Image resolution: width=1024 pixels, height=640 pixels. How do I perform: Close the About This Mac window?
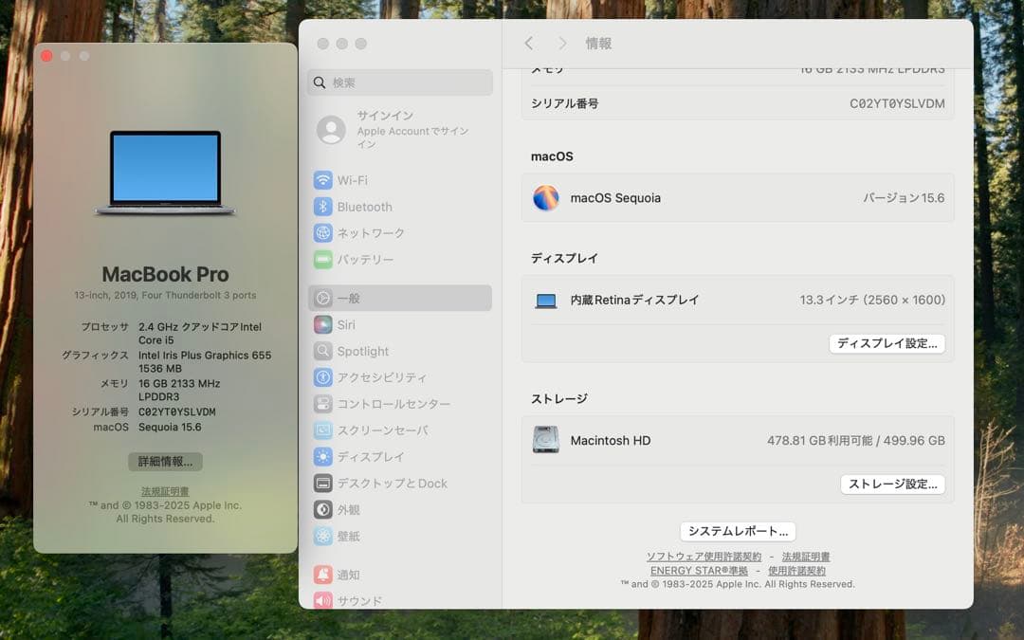46,56
